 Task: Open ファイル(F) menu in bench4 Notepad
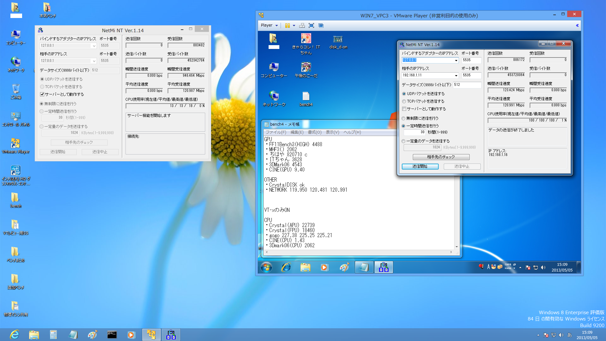[276, 132]
